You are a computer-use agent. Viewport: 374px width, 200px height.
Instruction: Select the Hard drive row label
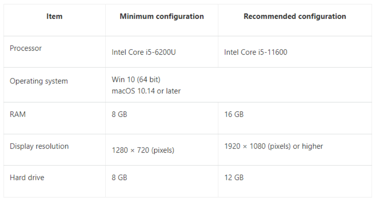tap(27, 178)
